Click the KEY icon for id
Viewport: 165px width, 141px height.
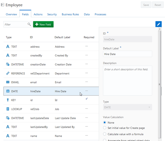point(8,100)
